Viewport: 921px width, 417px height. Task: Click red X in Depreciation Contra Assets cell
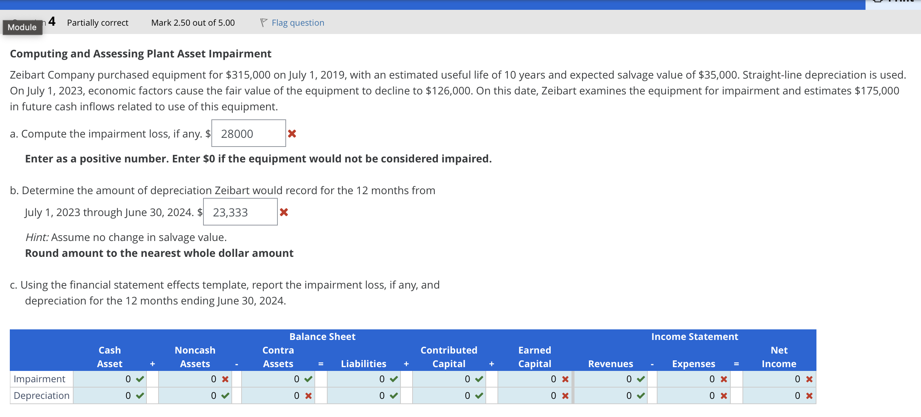[308, 395]
